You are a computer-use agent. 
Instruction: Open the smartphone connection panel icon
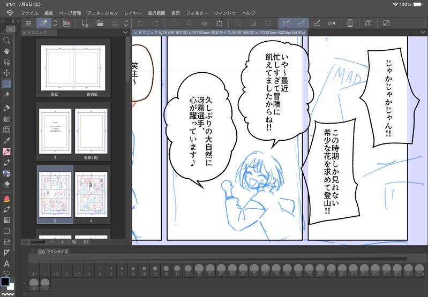coord(350,23)
